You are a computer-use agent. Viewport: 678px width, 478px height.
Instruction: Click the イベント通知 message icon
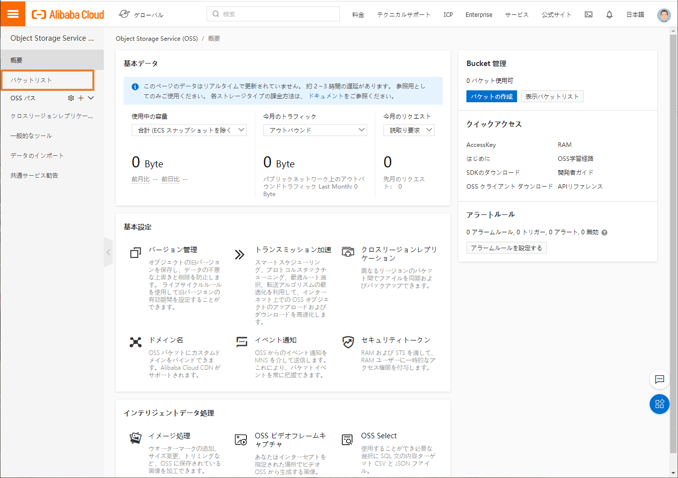click(242, 341)
